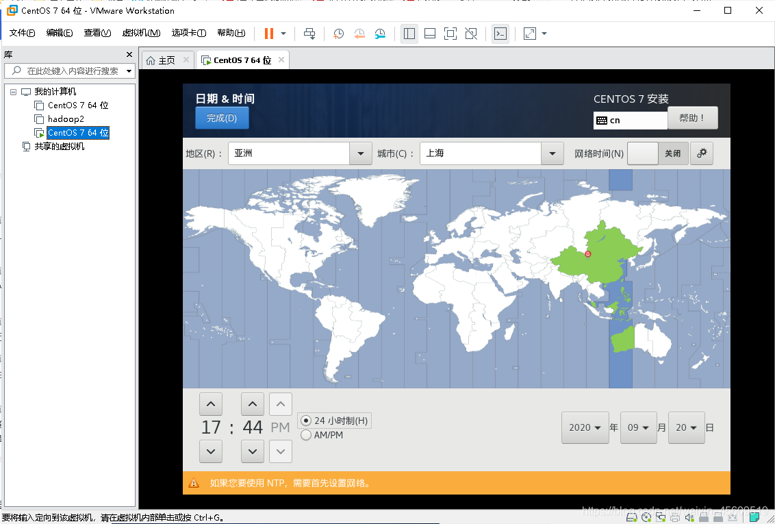Viewport: 775px width, 524px height.
Task: Open the 帮助(H) menu
Action: coord(231,33)
